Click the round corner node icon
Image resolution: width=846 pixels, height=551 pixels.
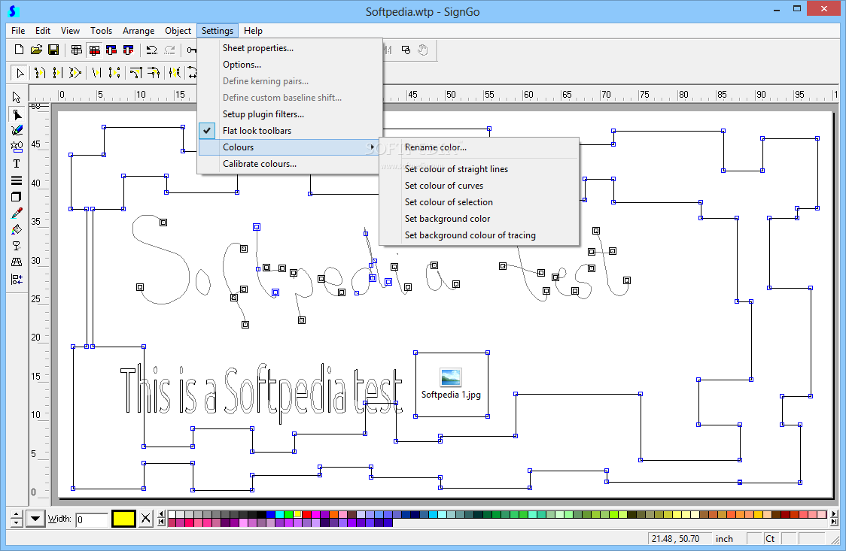(x=154, y=72)
